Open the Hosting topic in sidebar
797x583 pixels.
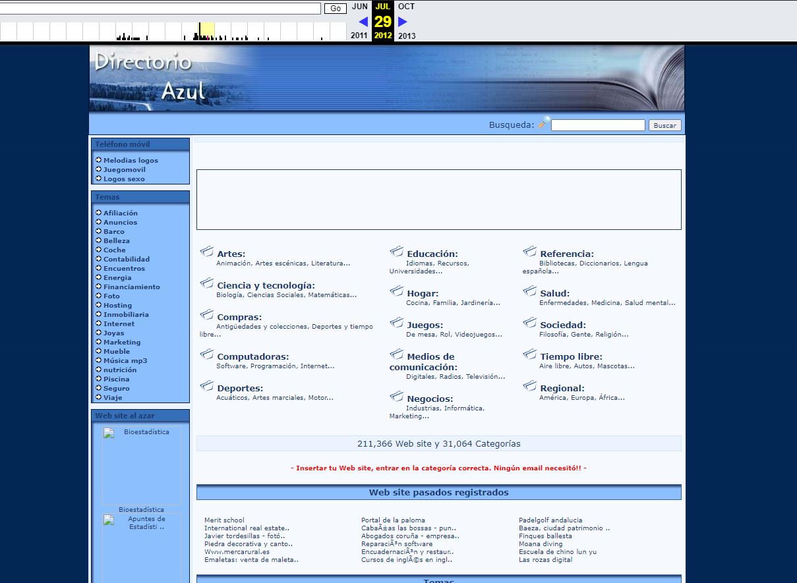[x=117, y=306]
